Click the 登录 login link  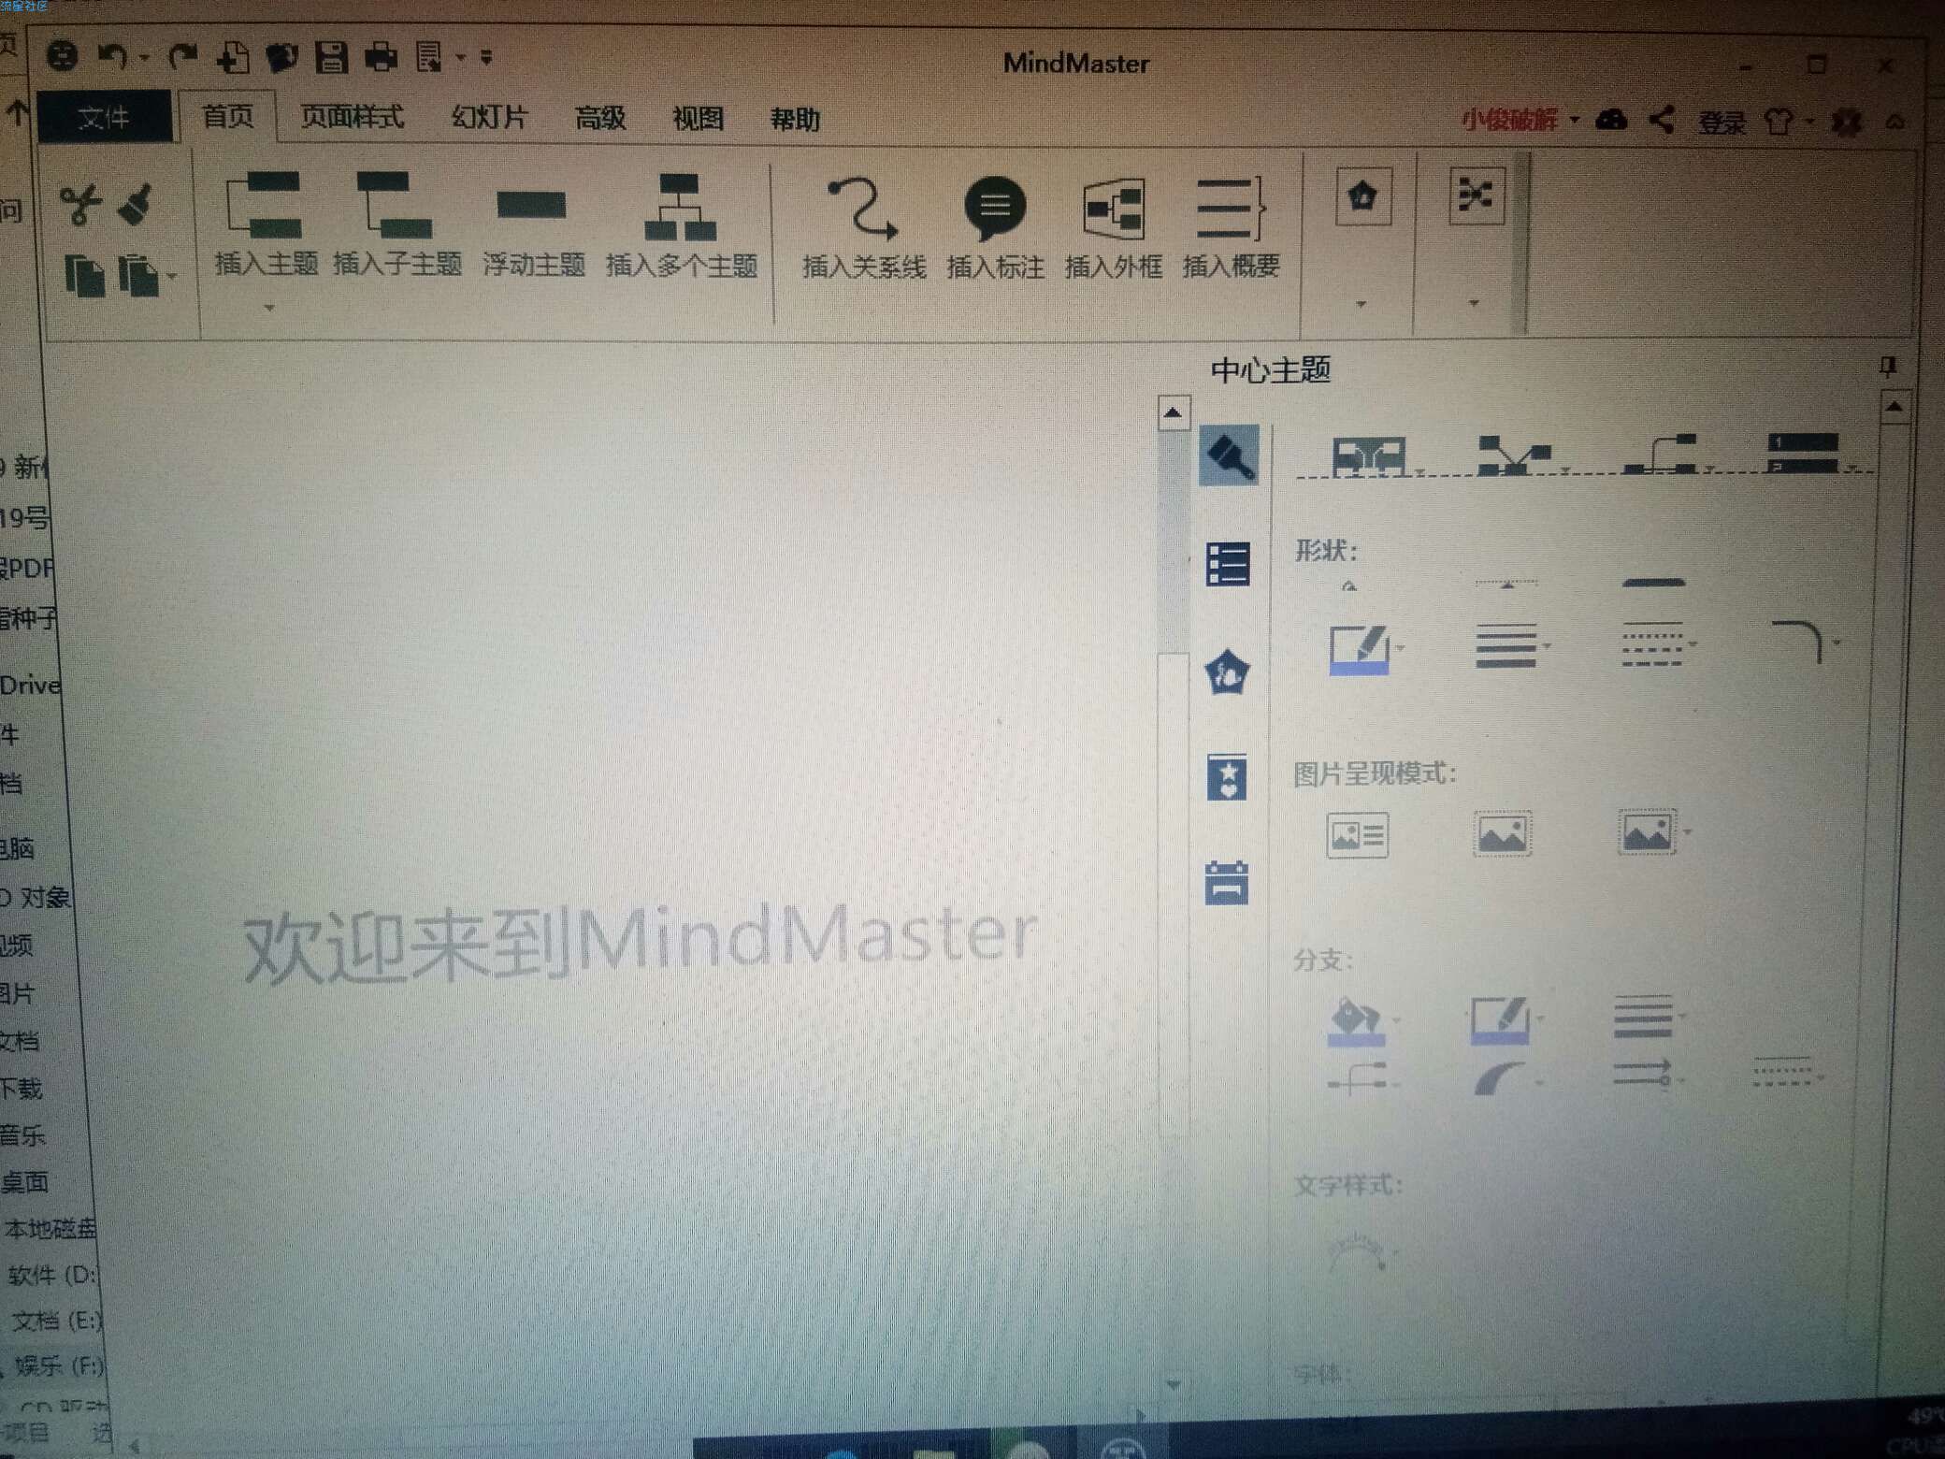click(x=1722, y=123)
